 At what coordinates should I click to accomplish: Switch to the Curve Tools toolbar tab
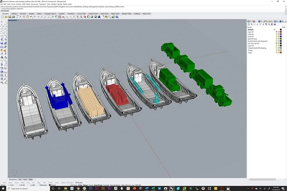(81, 14)
